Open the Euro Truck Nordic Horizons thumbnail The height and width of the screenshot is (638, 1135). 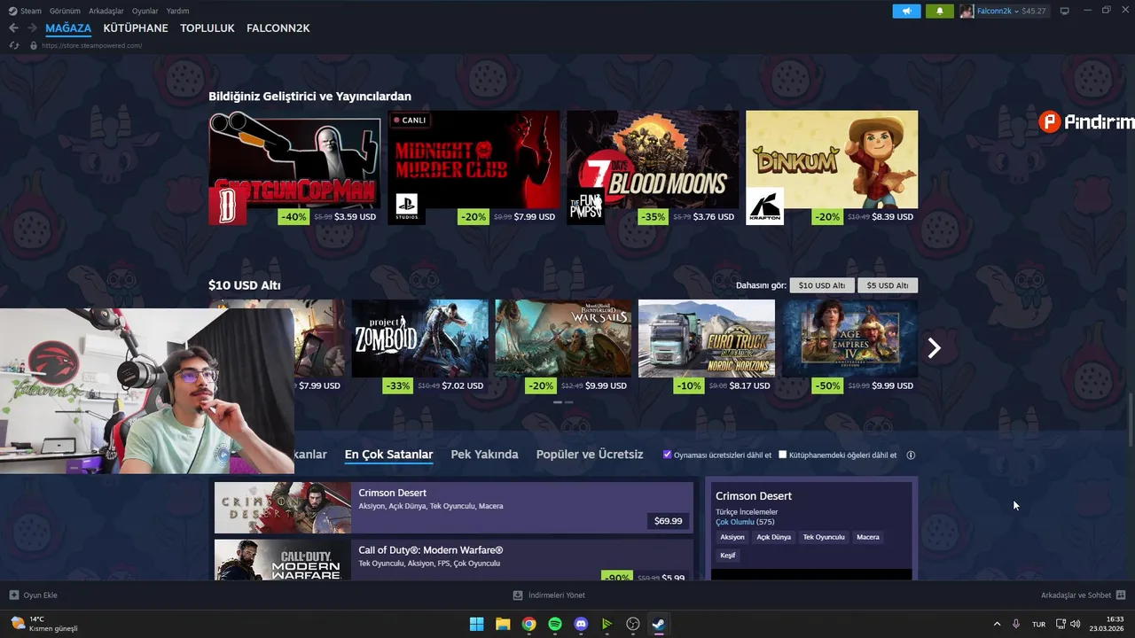point(707,338)
